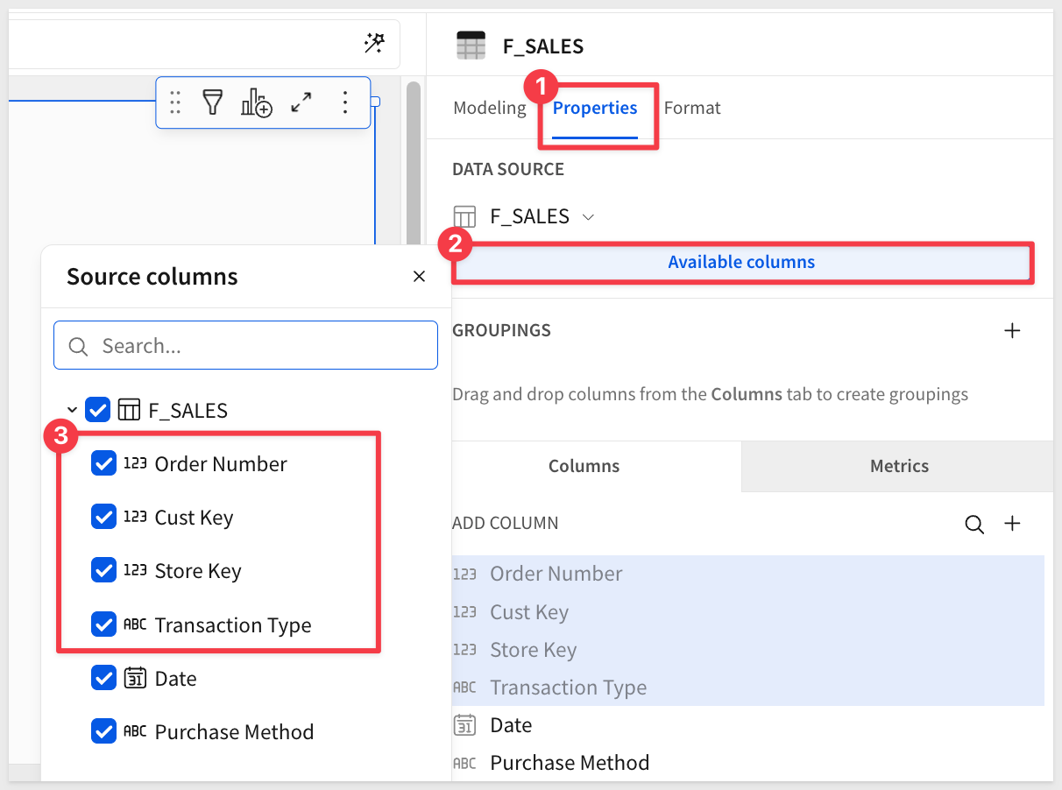This screenshot has width=1062, height=790.
Task: Open the Format tab
Action: pos(691,108)
